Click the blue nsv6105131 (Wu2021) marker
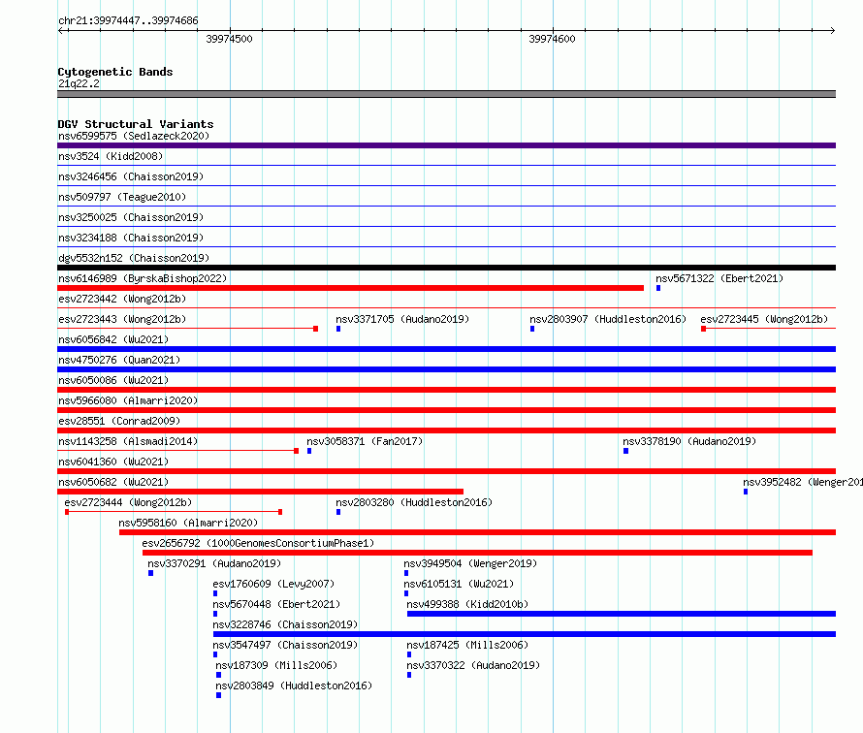The width and height of the screenshot is (863, 733). pyautogui.click(x=406, y=593)
